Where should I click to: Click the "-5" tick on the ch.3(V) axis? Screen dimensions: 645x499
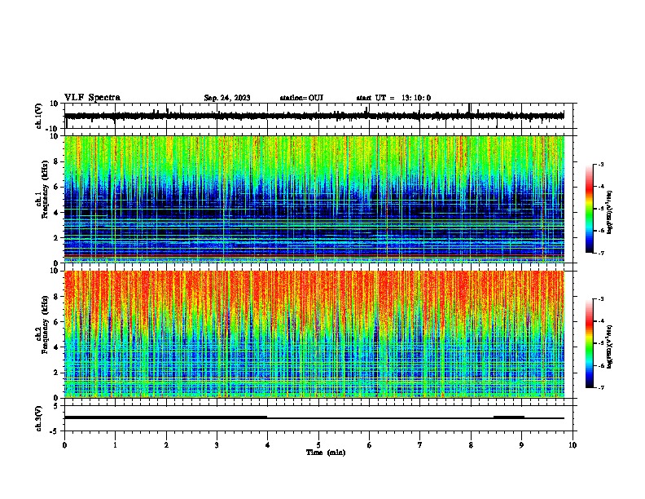click(55, 431)
